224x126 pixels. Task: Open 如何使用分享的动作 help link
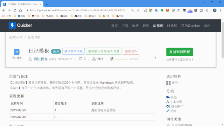tap(180, 60)
